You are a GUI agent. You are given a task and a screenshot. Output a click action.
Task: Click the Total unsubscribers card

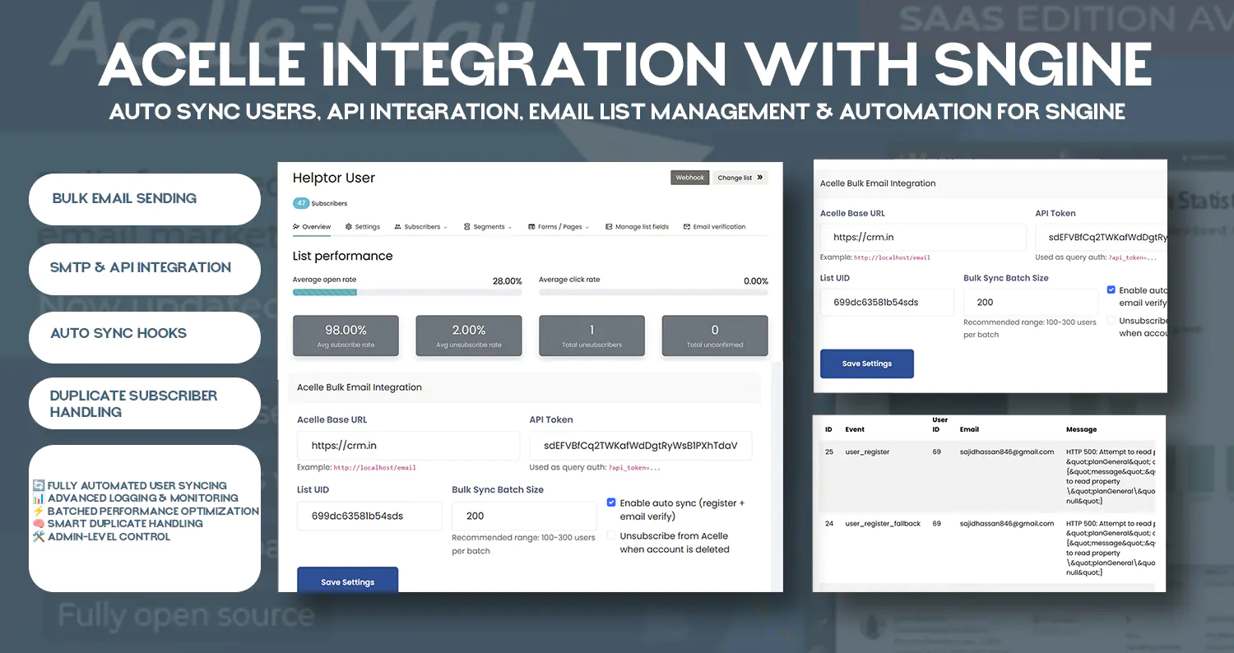(x=591, y=336)
